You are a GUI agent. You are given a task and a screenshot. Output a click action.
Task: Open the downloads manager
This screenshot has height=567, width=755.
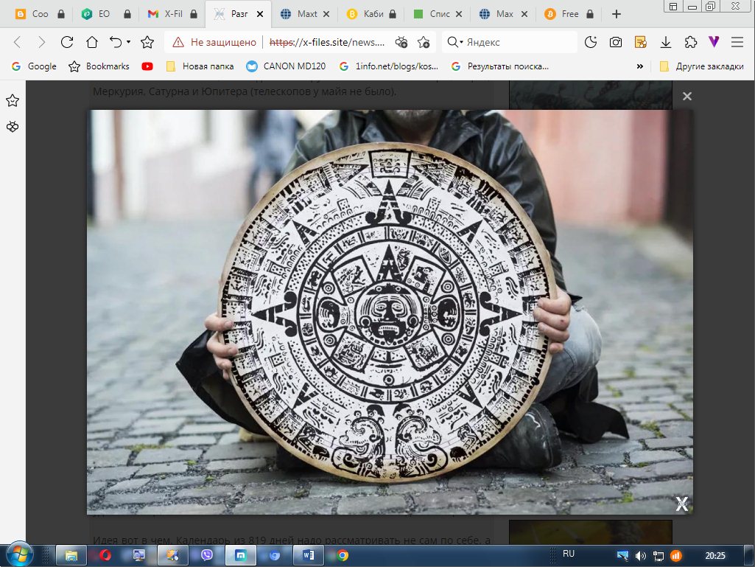click(x=665, y=43)
